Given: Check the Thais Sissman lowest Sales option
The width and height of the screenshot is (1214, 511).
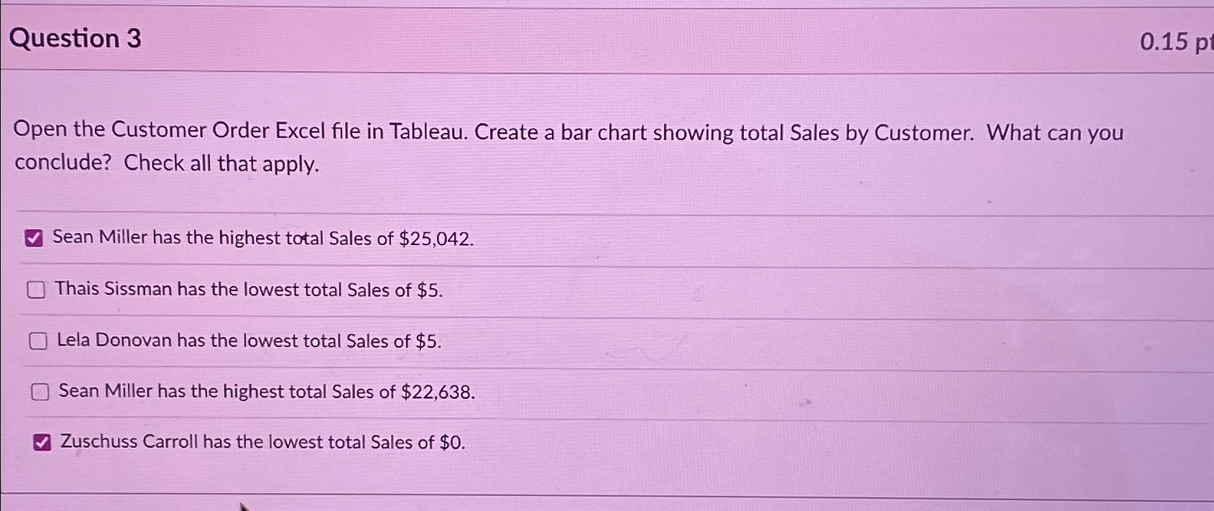Looking at the screenshot, I should [37, 290].
